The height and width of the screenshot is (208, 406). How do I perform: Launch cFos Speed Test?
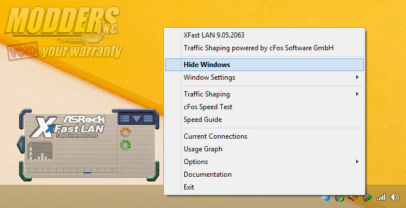264,107
